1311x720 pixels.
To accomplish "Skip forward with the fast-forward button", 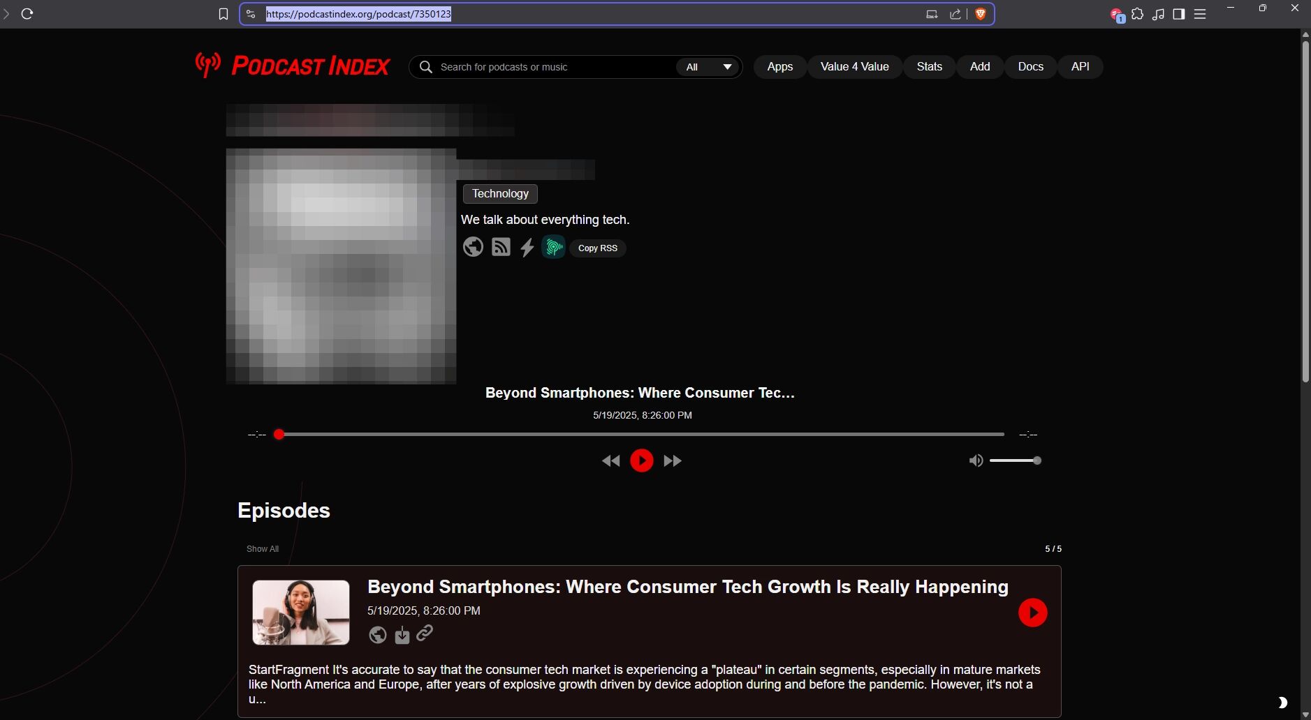I will (x=673, y=460).
